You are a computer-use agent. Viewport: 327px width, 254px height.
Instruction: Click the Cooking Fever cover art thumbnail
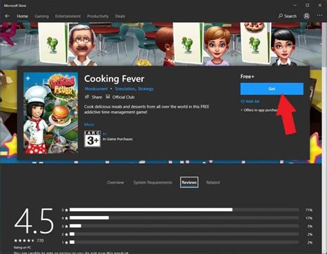(x=50, y=113)
